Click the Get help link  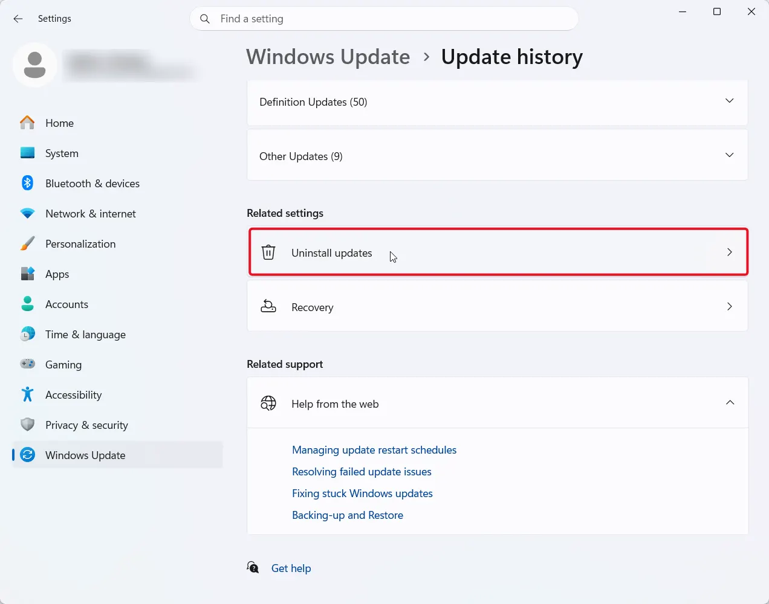click(291, 568)
